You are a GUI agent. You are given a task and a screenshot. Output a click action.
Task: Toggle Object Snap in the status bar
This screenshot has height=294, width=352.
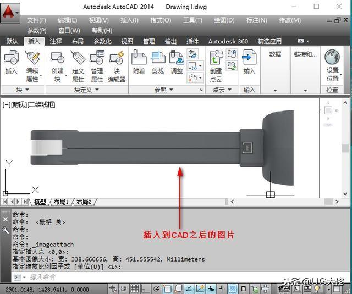(167, 289)
